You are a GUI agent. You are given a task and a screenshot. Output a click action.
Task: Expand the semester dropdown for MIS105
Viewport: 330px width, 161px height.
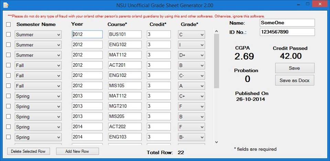point(38,86)
